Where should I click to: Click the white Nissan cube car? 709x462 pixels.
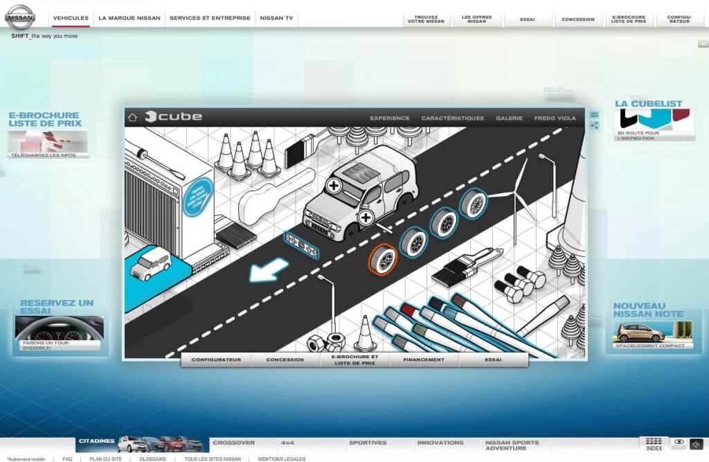click(360, 193)
